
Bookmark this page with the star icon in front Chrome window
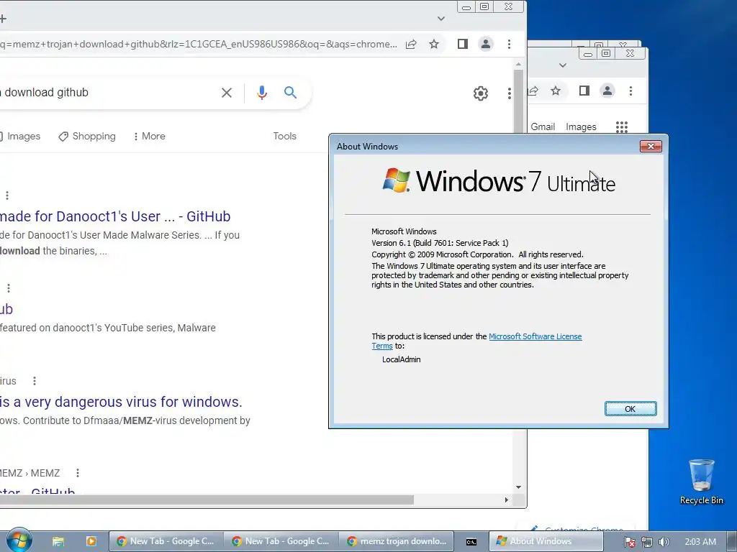tap(434, 44)
